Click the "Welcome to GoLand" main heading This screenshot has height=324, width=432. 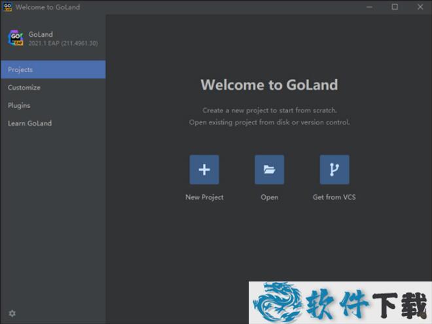[269, 84]
